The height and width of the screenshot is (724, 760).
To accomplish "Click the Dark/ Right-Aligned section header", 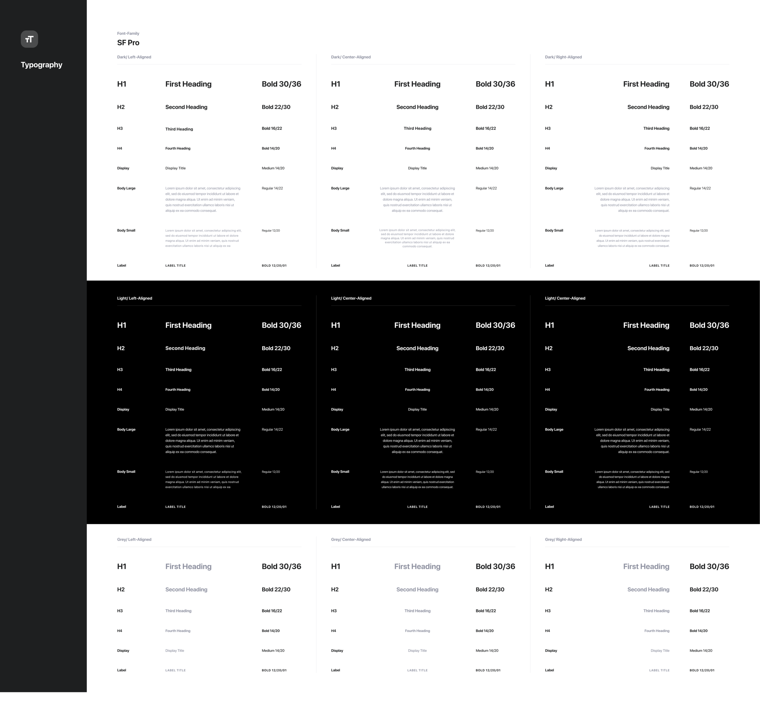I will [563, 57].
